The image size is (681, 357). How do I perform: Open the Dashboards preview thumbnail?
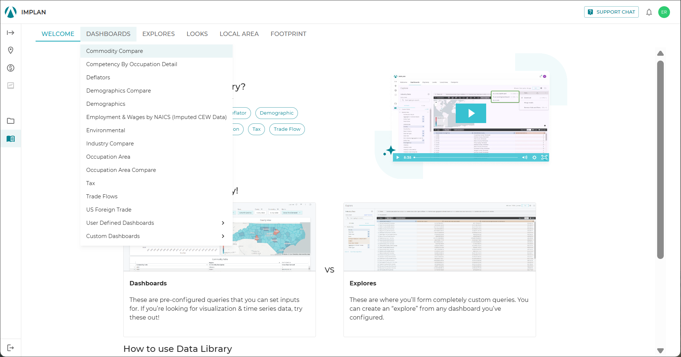(x=272, y=237)
